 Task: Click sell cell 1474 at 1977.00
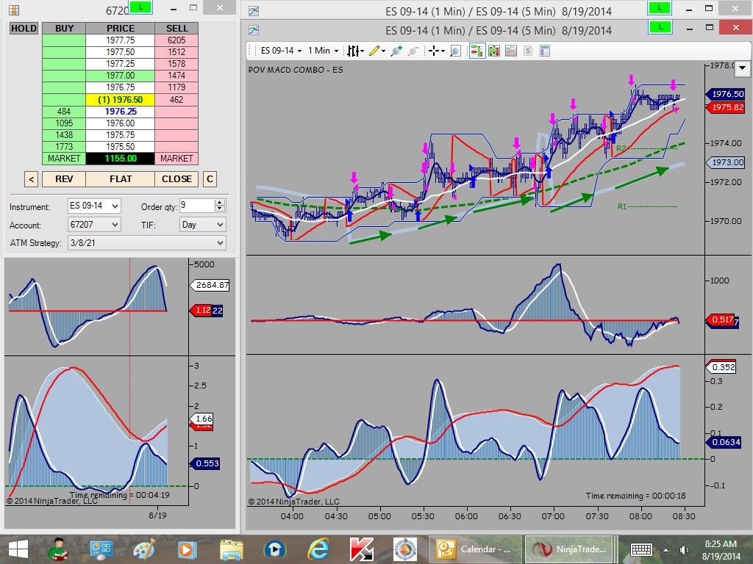coord(176,76)
